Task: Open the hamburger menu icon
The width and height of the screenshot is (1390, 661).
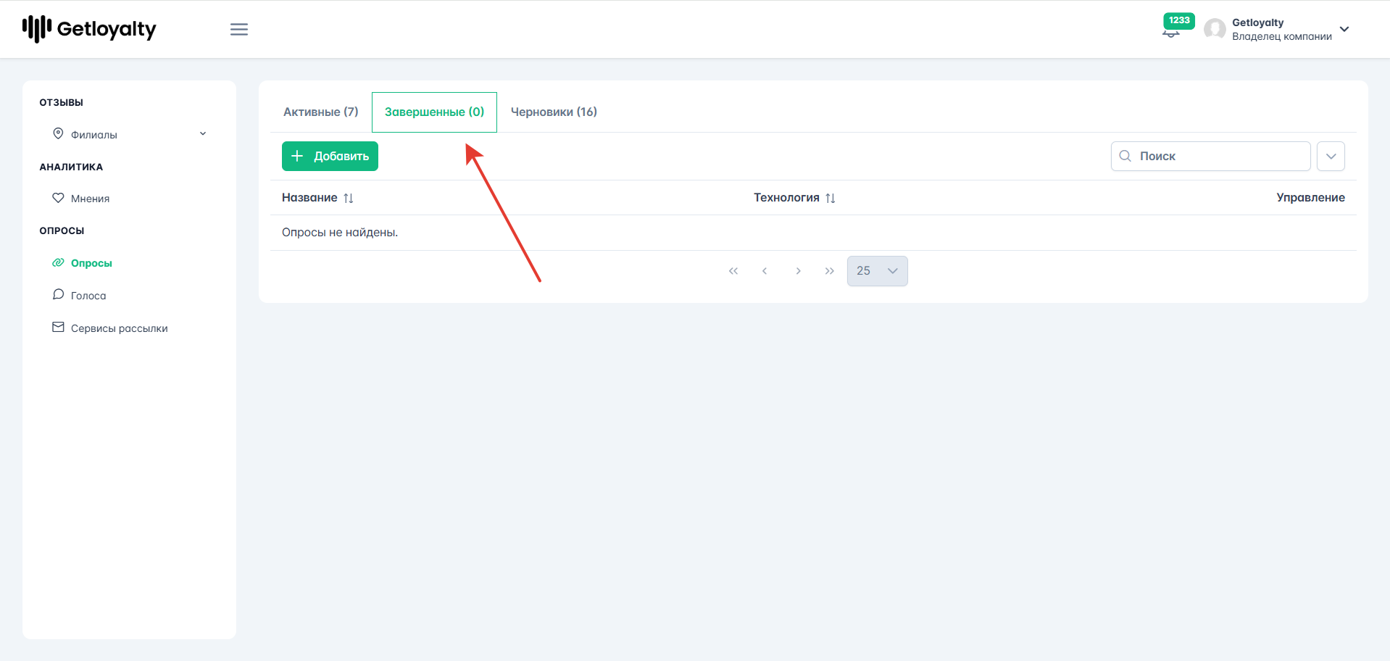Action: point(239,30)
